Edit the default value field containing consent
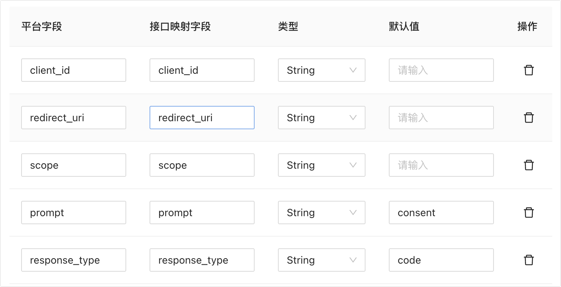The image size is (561, 287). (441, 213)
